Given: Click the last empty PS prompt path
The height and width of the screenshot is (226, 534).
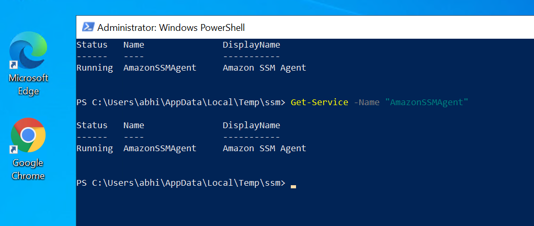Looking at the screenshot, I should tap(181, 183).
